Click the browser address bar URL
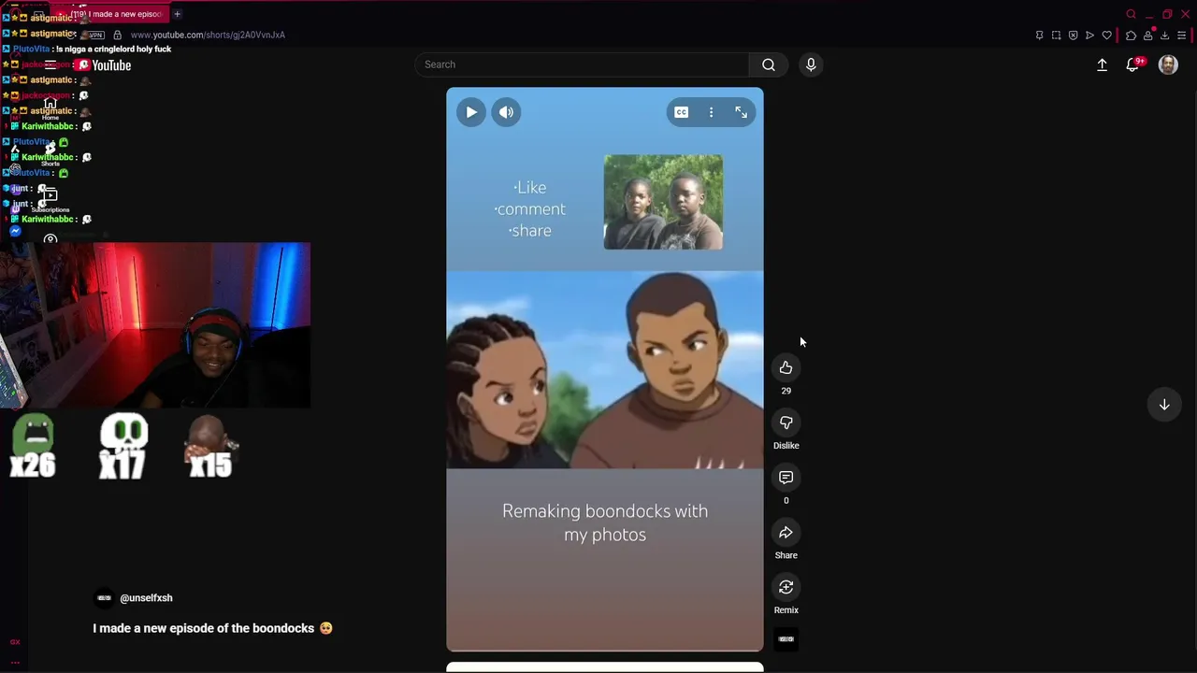 pyautogui.click(x=208, y=35)
